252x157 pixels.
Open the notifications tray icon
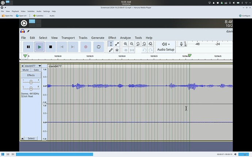(x=209, y=3)
